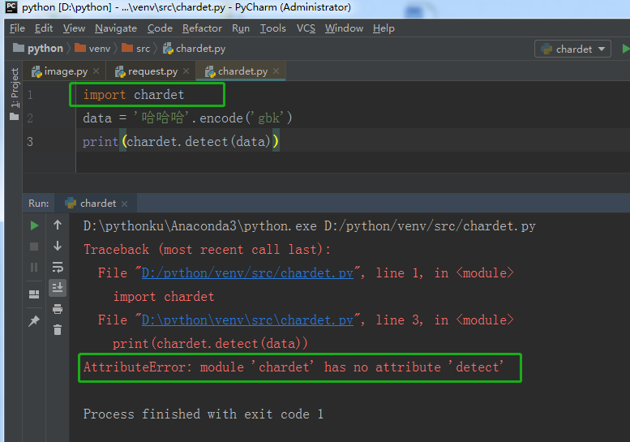Click the green Run button in top toolbar
The height and width of the screenshot is (442, 630).
click(x=625, y=49)
